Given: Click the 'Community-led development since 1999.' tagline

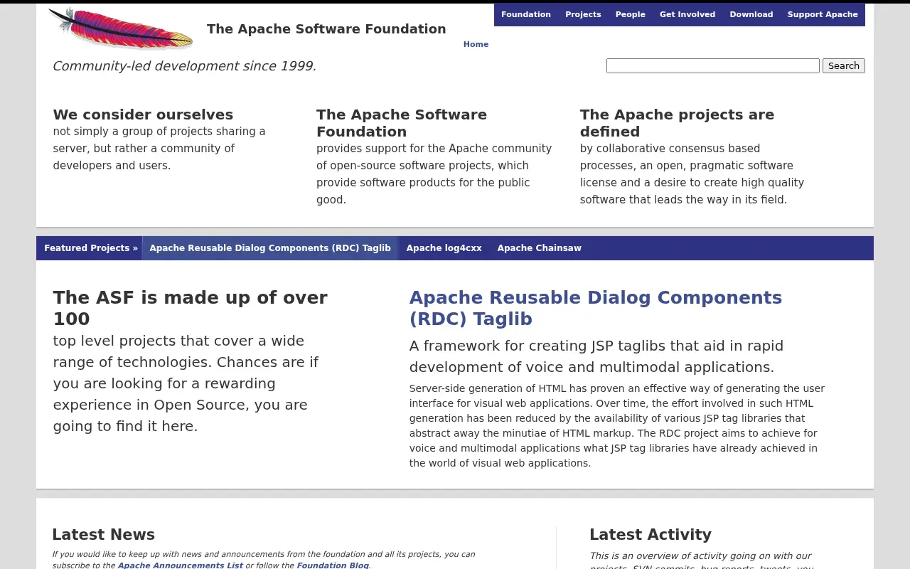Looking at the screenshot, I should coord(184,66).
